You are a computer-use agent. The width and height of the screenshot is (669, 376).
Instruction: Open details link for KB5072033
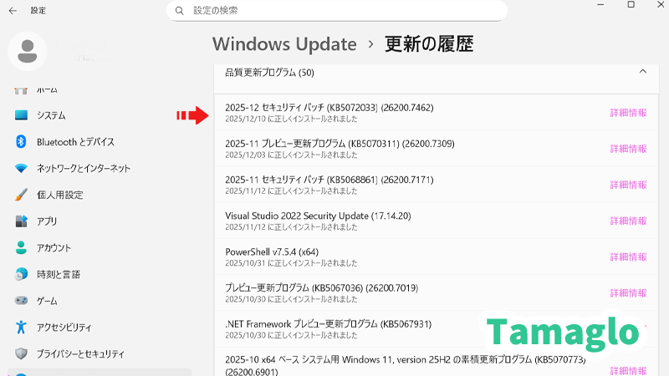click(628, 113)
